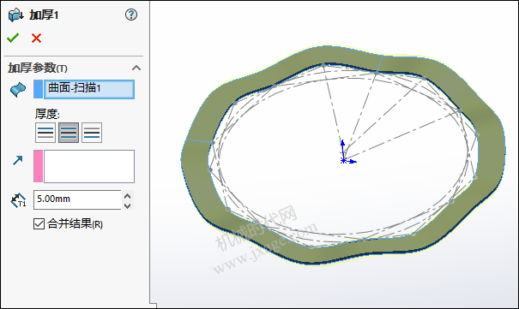Click the direction arrow icon
Viewport: 519px width, 309px height.
point(17,160)
